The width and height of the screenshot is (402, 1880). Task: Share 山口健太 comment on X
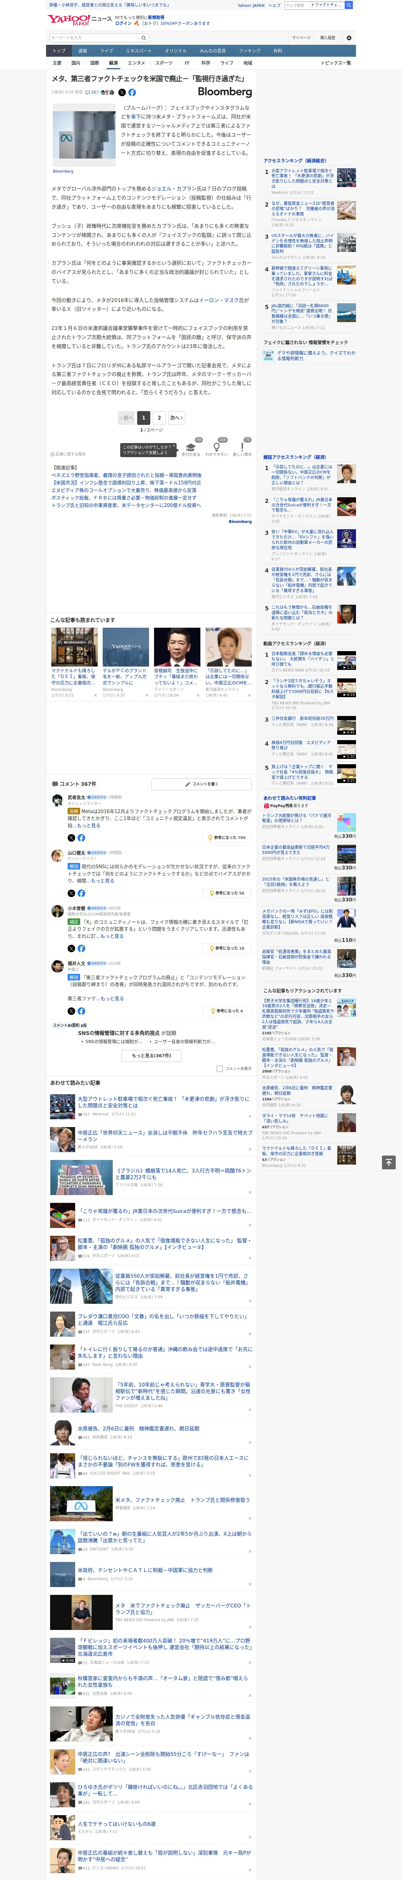coord(71,893)
